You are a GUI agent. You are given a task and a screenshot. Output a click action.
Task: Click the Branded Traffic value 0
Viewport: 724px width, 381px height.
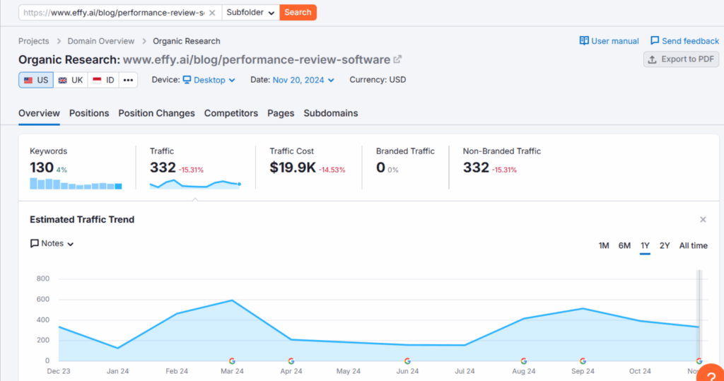pyautogui.click(x=380, y=168)
